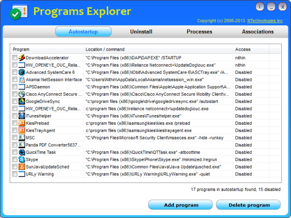Click the KiesTrayAgent orange icon

(x=22, y=130)
